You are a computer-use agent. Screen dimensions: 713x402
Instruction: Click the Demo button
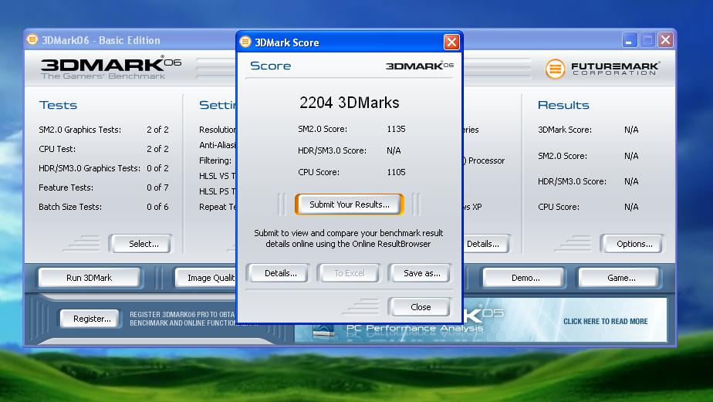525,278
